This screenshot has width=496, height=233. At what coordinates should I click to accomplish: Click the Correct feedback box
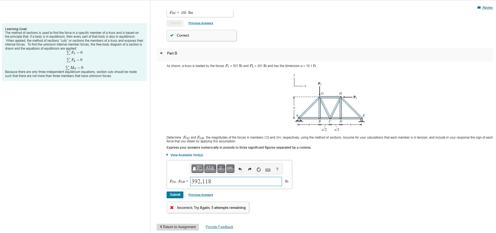(x=202, y=36)
